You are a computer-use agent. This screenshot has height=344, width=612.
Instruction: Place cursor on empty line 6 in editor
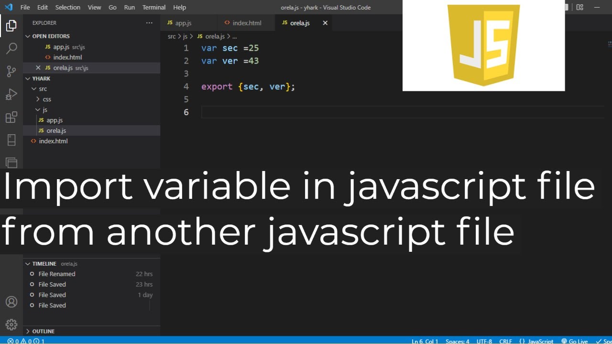pos(403,112)
